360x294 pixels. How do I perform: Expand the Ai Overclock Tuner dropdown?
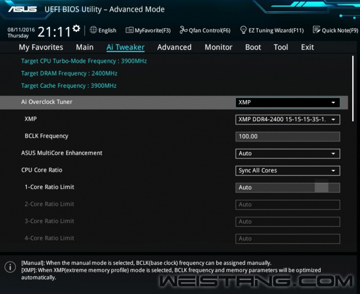point(288,102)
